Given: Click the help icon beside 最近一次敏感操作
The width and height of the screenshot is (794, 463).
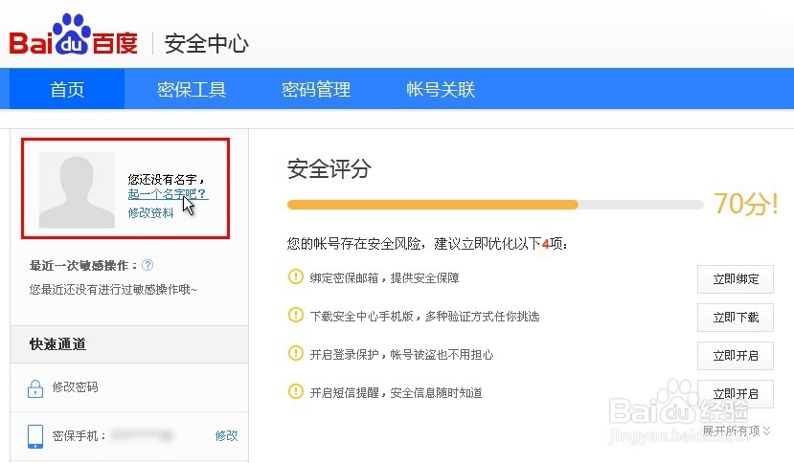Looking at the screenshot, I should pos(147,266).
